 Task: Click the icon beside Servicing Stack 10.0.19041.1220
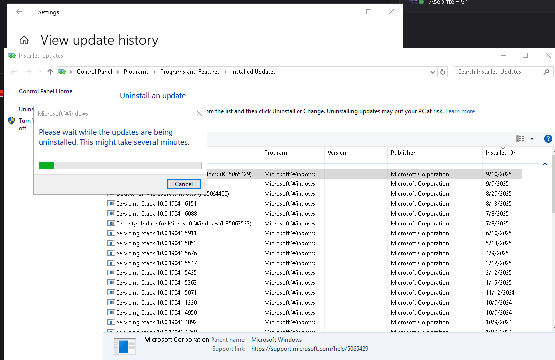click(x=111, y=303)
